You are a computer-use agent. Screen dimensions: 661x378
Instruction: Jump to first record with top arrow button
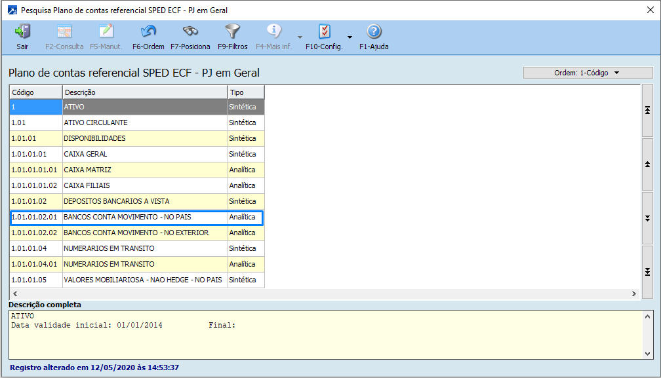click(x=647, y=110)
